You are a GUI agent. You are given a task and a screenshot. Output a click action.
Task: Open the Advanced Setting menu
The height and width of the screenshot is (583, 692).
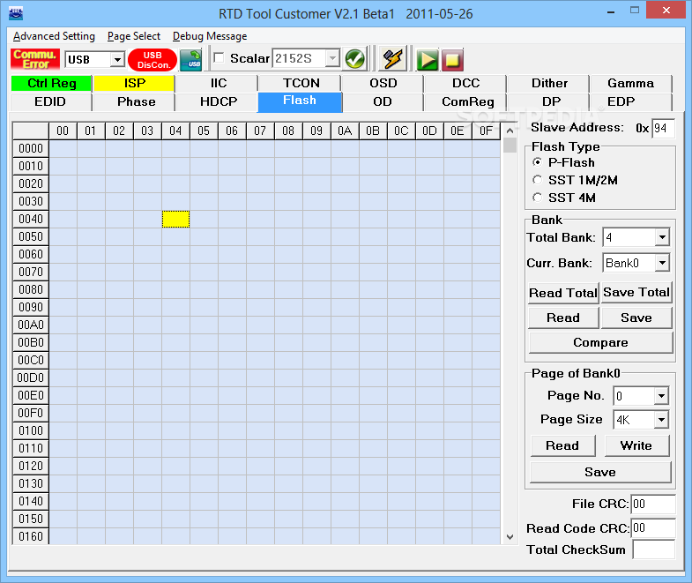[x=54, y=36]
